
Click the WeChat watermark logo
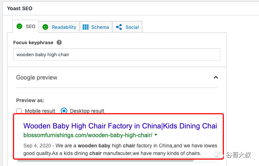(x=218, y=155)
